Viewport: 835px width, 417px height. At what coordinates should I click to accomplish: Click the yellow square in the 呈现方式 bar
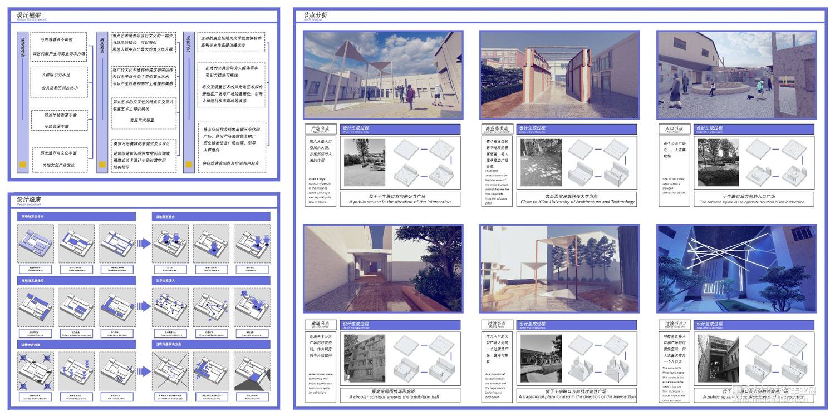tap(189, 165)
